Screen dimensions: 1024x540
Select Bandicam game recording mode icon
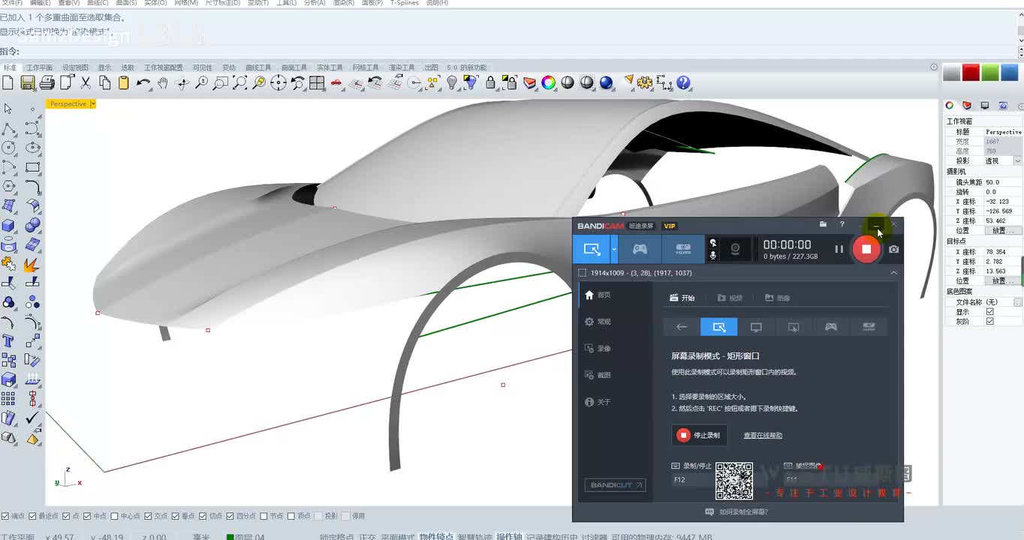coord(639,249)
